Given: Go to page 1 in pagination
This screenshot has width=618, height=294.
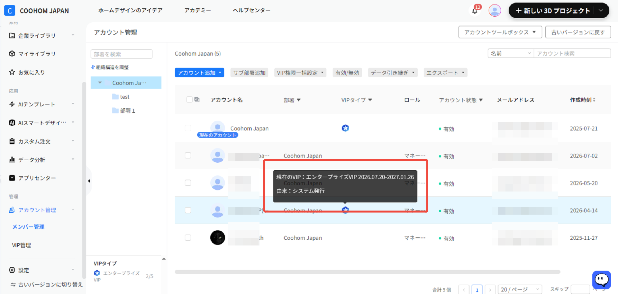Looking at the screenshot, I should 477,290.
